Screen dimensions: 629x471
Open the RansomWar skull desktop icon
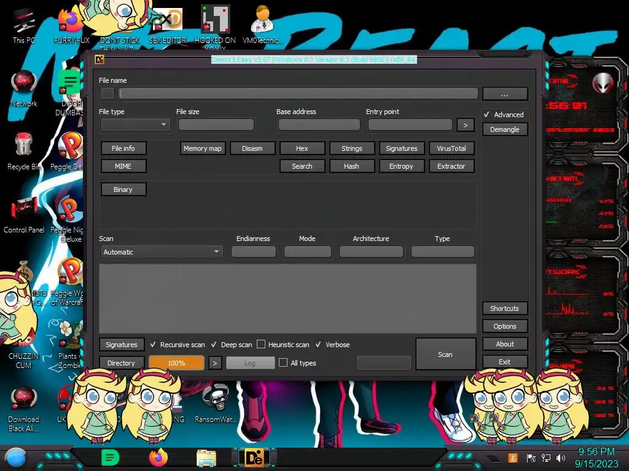(x=216, y=404)
